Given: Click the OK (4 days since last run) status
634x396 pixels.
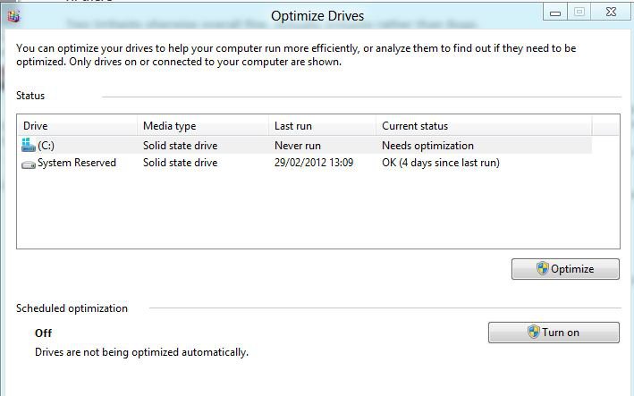Looking at the screenshot, I should [440, 163].
